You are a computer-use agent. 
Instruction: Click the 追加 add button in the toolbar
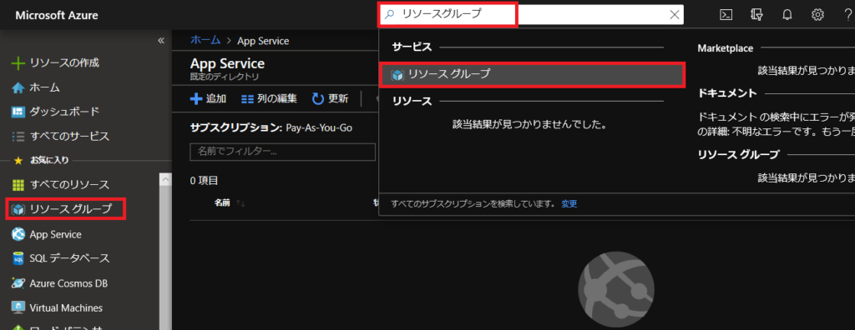208,98
